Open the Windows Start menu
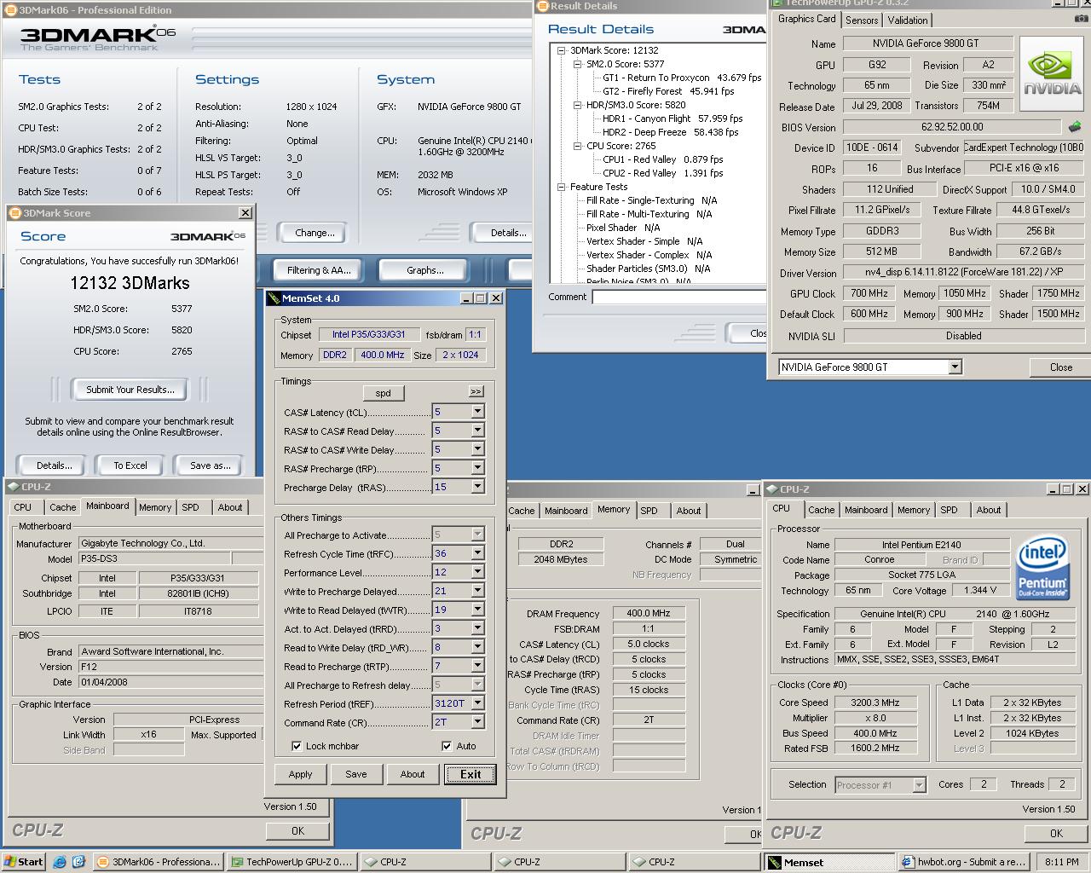The height and width of the screenshot is (873, 1091). tap(23, 862)
